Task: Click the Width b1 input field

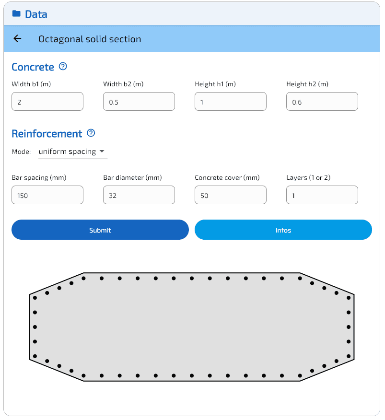Action: 47,102
